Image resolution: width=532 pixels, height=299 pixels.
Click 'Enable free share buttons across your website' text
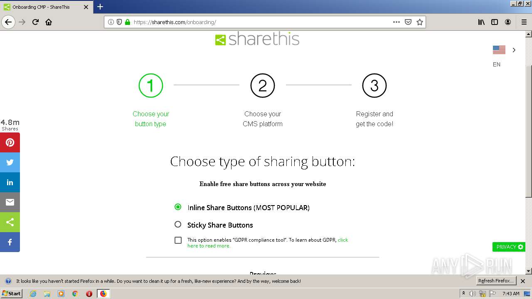click(x=263, y=184)
